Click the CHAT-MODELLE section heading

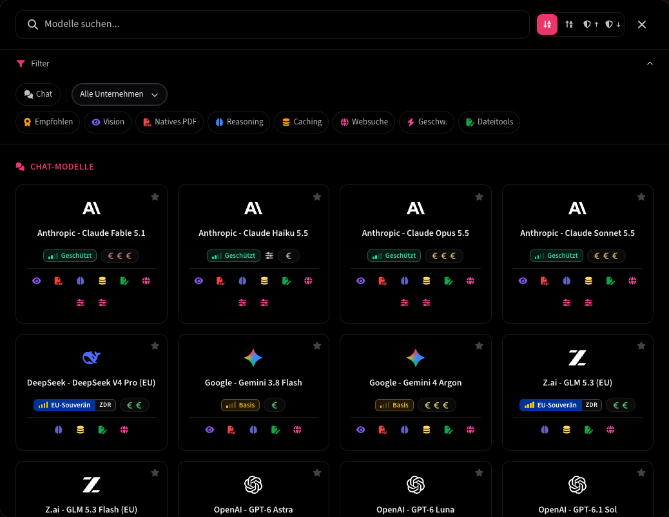pyautogui.click(x=62, y=167)
